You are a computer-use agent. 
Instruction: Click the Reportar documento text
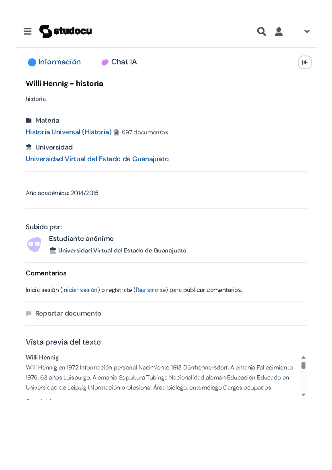[68, 313]
